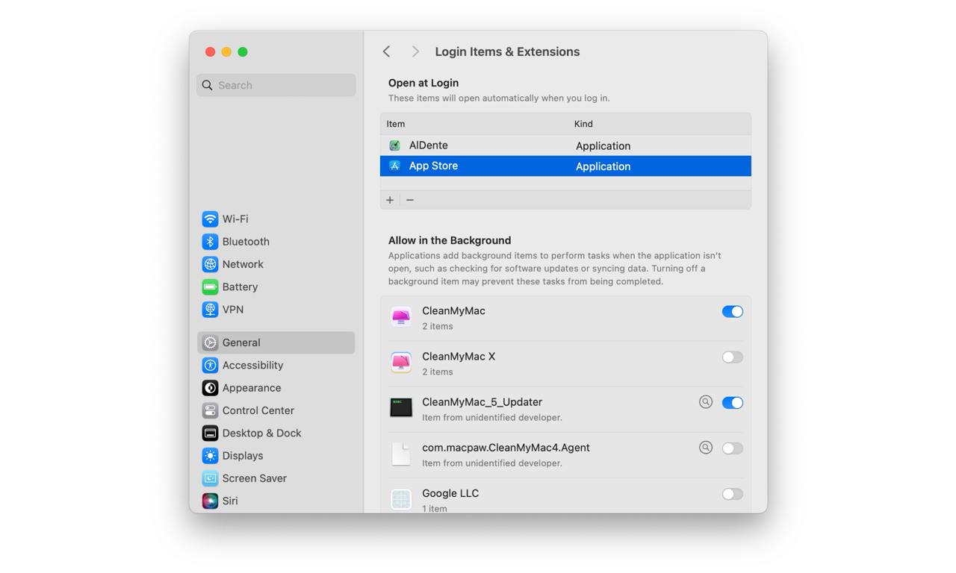Click the Network globe icon

point(210,264)
